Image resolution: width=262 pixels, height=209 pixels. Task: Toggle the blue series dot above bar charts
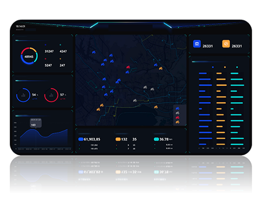tap(213, 67)
